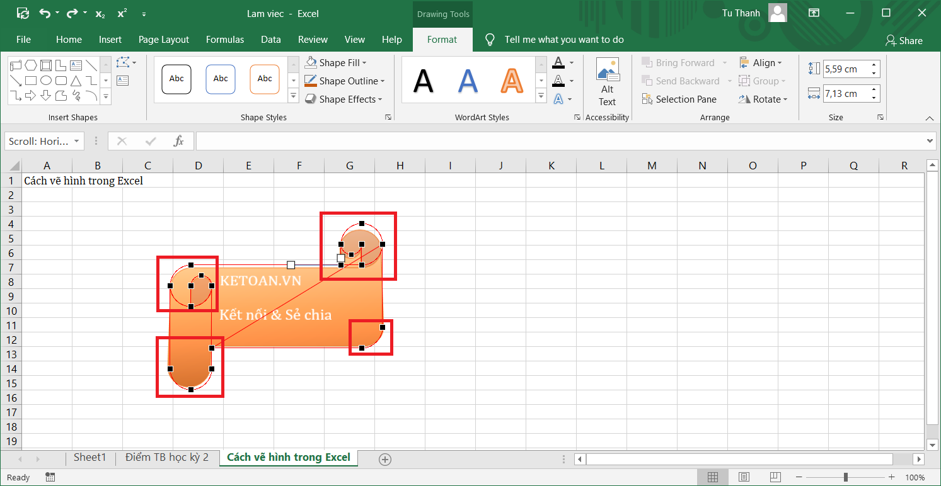Switch to the Điểm TB học kỳ 2 sheet
The height and width of the screenshot is (486, 941).
[166, 458]
